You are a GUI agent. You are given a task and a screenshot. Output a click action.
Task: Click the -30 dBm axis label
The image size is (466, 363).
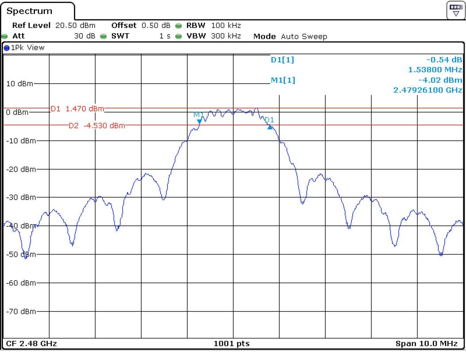coord(21,197)
